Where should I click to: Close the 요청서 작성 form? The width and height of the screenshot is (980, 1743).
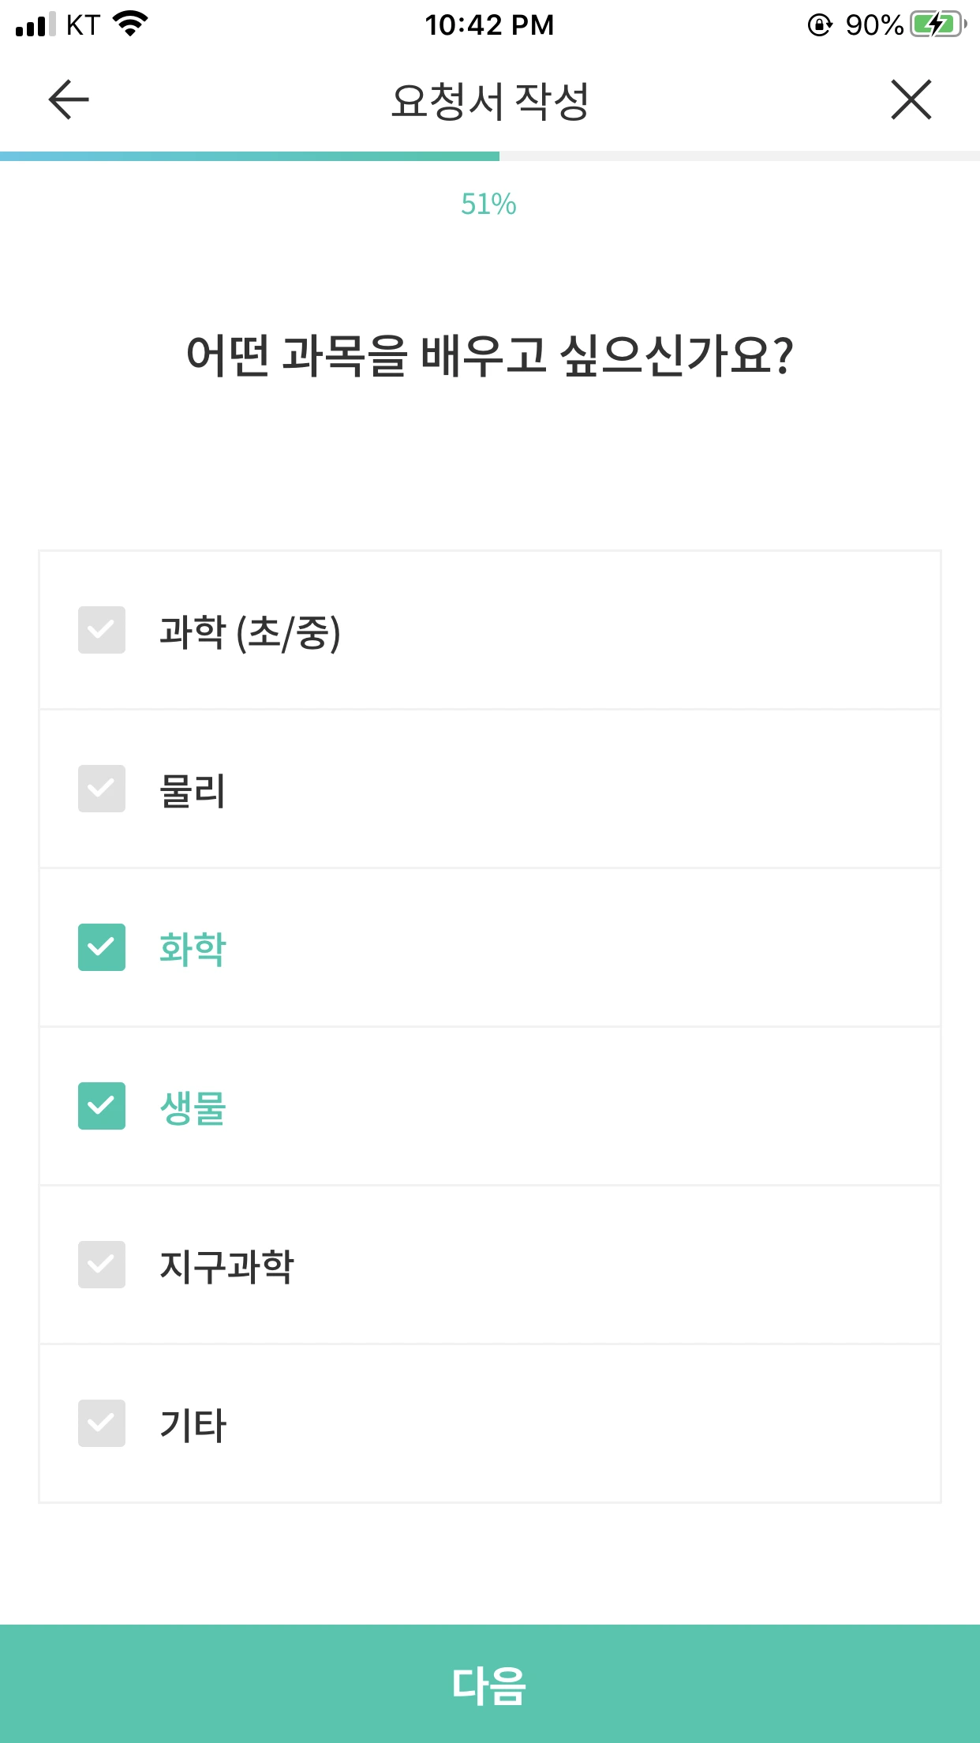coord(911,99)
